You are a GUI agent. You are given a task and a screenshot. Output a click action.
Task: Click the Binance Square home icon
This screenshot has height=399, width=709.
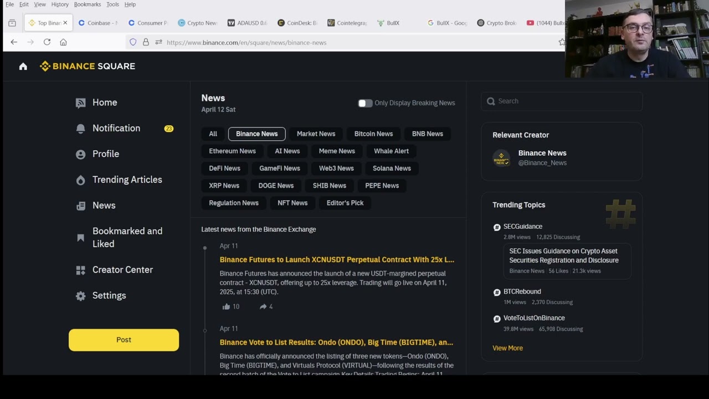pos(23,66)
